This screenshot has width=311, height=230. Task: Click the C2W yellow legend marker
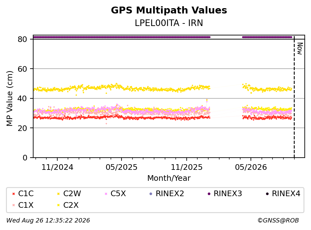pyautogui.click(x=58, y=194)
